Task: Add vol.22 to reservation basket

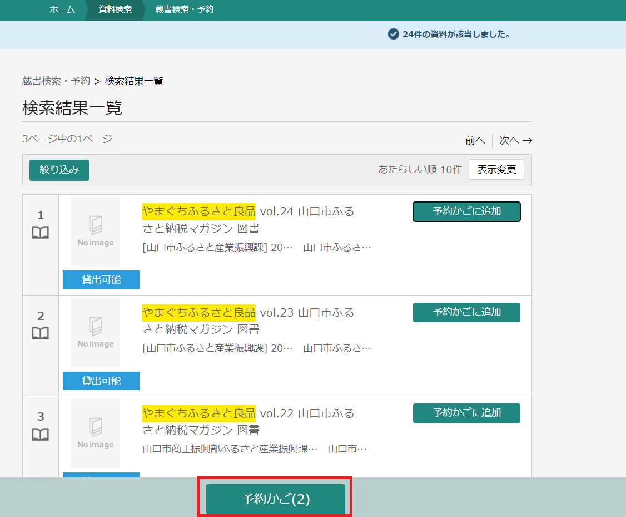Action: [x=466, y=413]
